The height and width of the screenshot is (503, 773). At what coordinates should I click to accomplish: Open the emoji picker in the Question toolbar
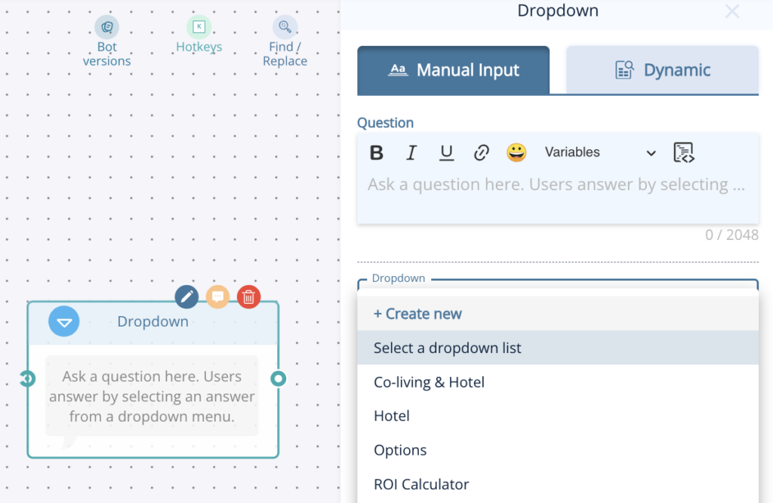(516, 152)
